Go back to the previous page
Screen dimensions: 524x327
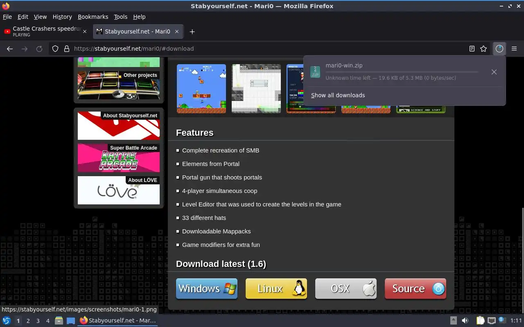tap(10, 49)
